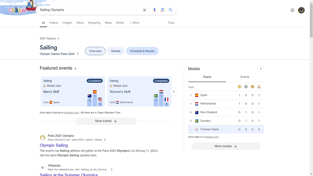Open the Men's Skiff event card
Screen dimensions: 313x176
coord(73,91)
